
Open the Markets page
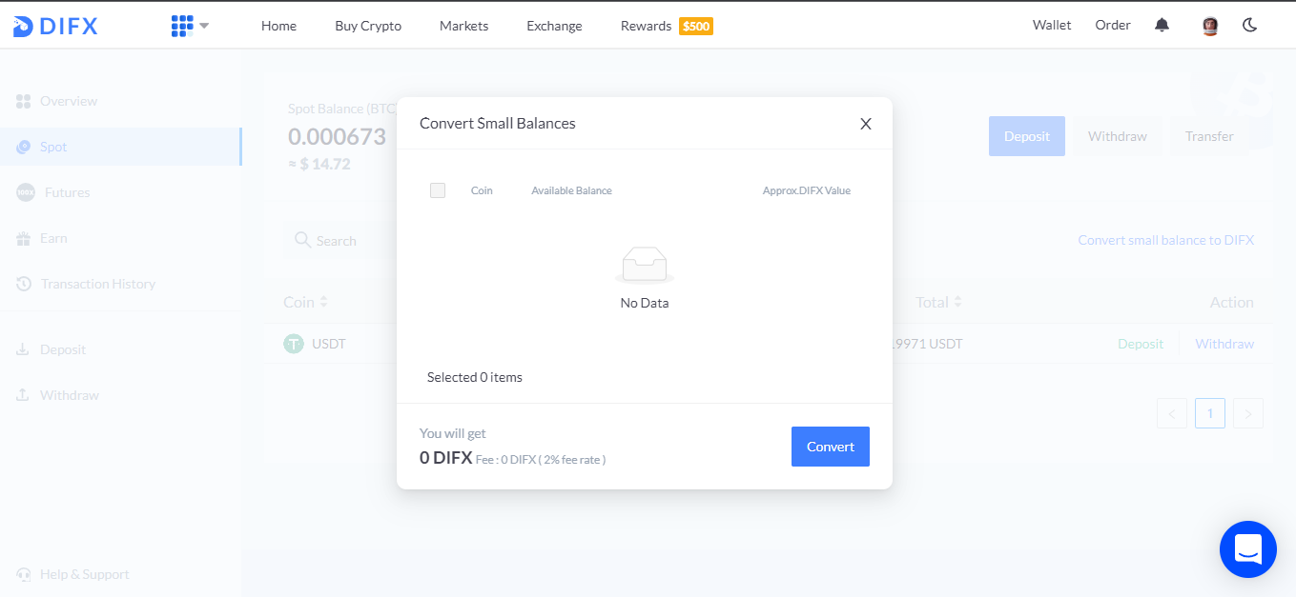pyautogui.click(x=463, y=26)
